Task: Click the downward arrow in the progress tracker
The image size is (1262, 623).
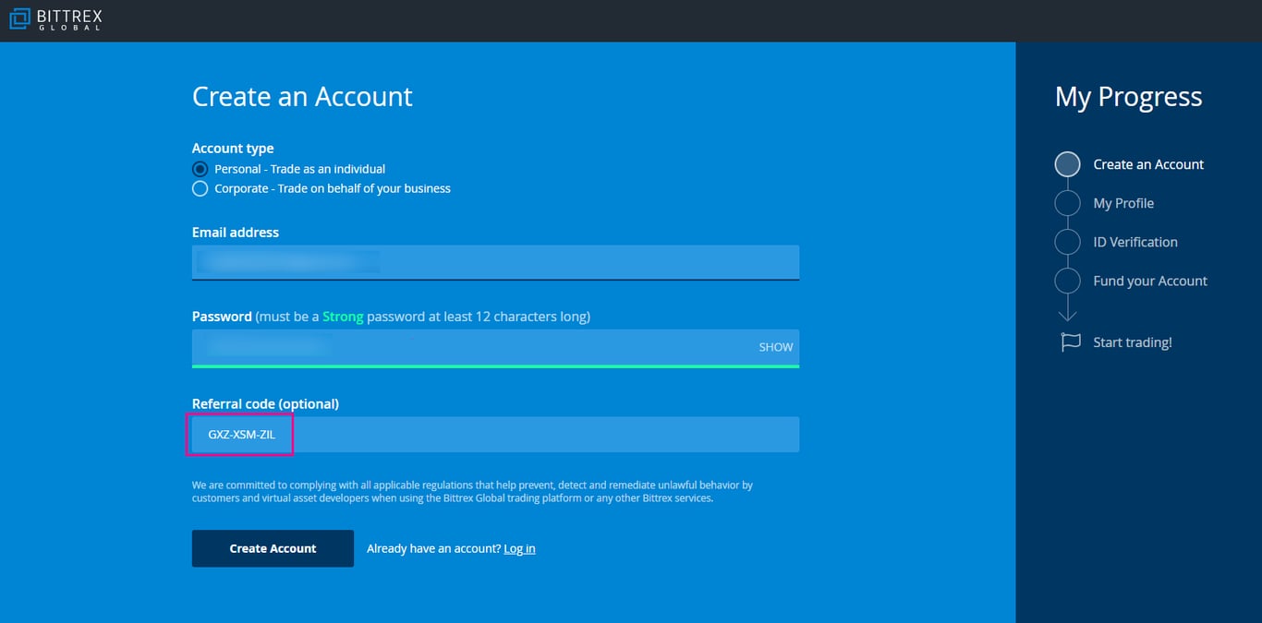Action: [1067, 311]
